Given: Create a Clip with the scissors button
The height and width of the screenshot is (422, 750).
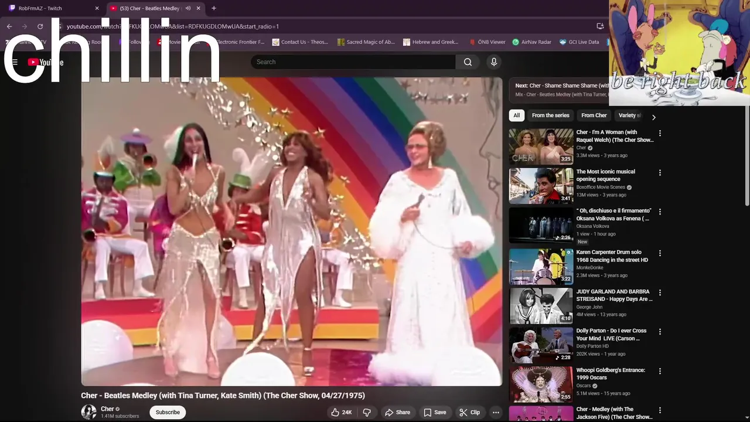Looking at the screenshot, I should coord(469,413).
